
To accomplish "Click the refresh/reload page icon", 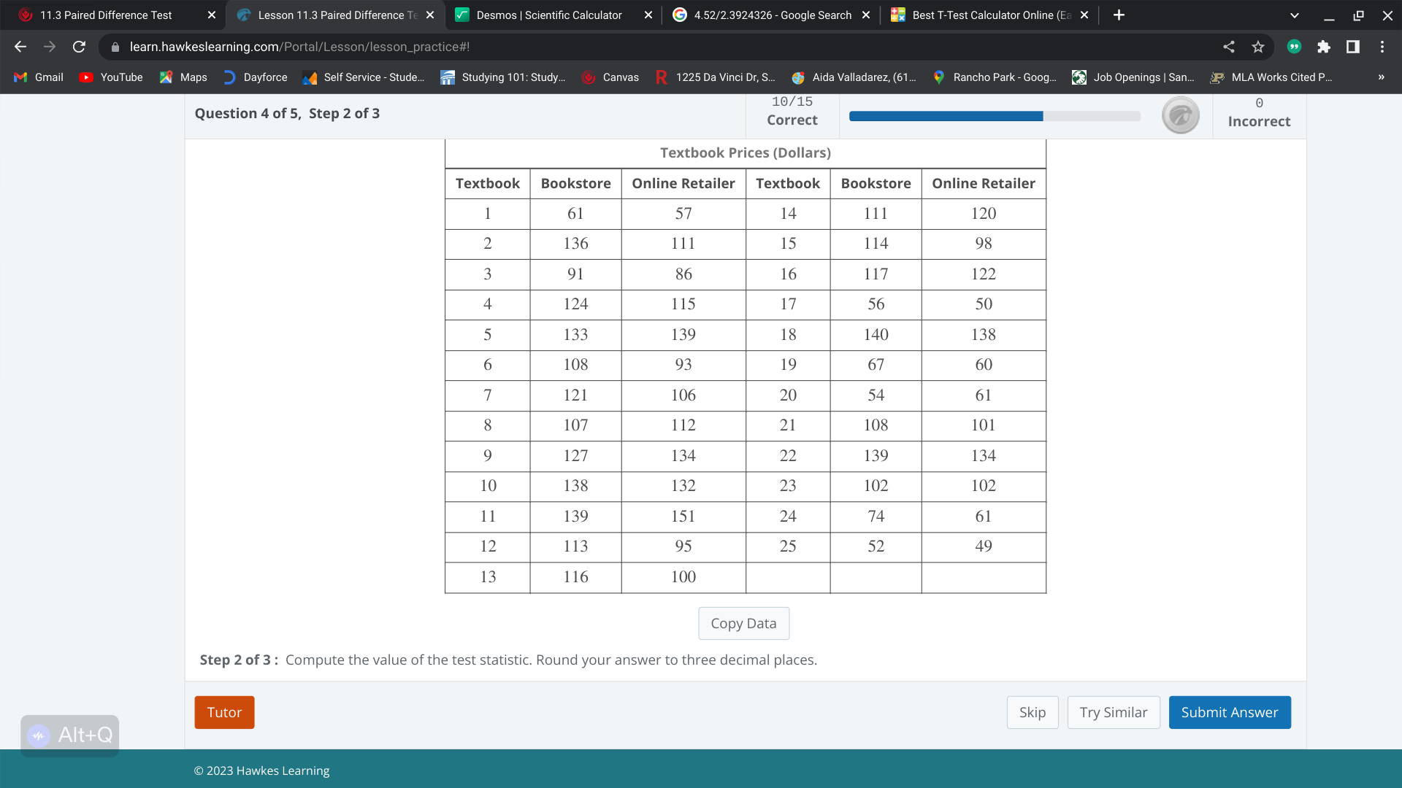I will [78, 46].
